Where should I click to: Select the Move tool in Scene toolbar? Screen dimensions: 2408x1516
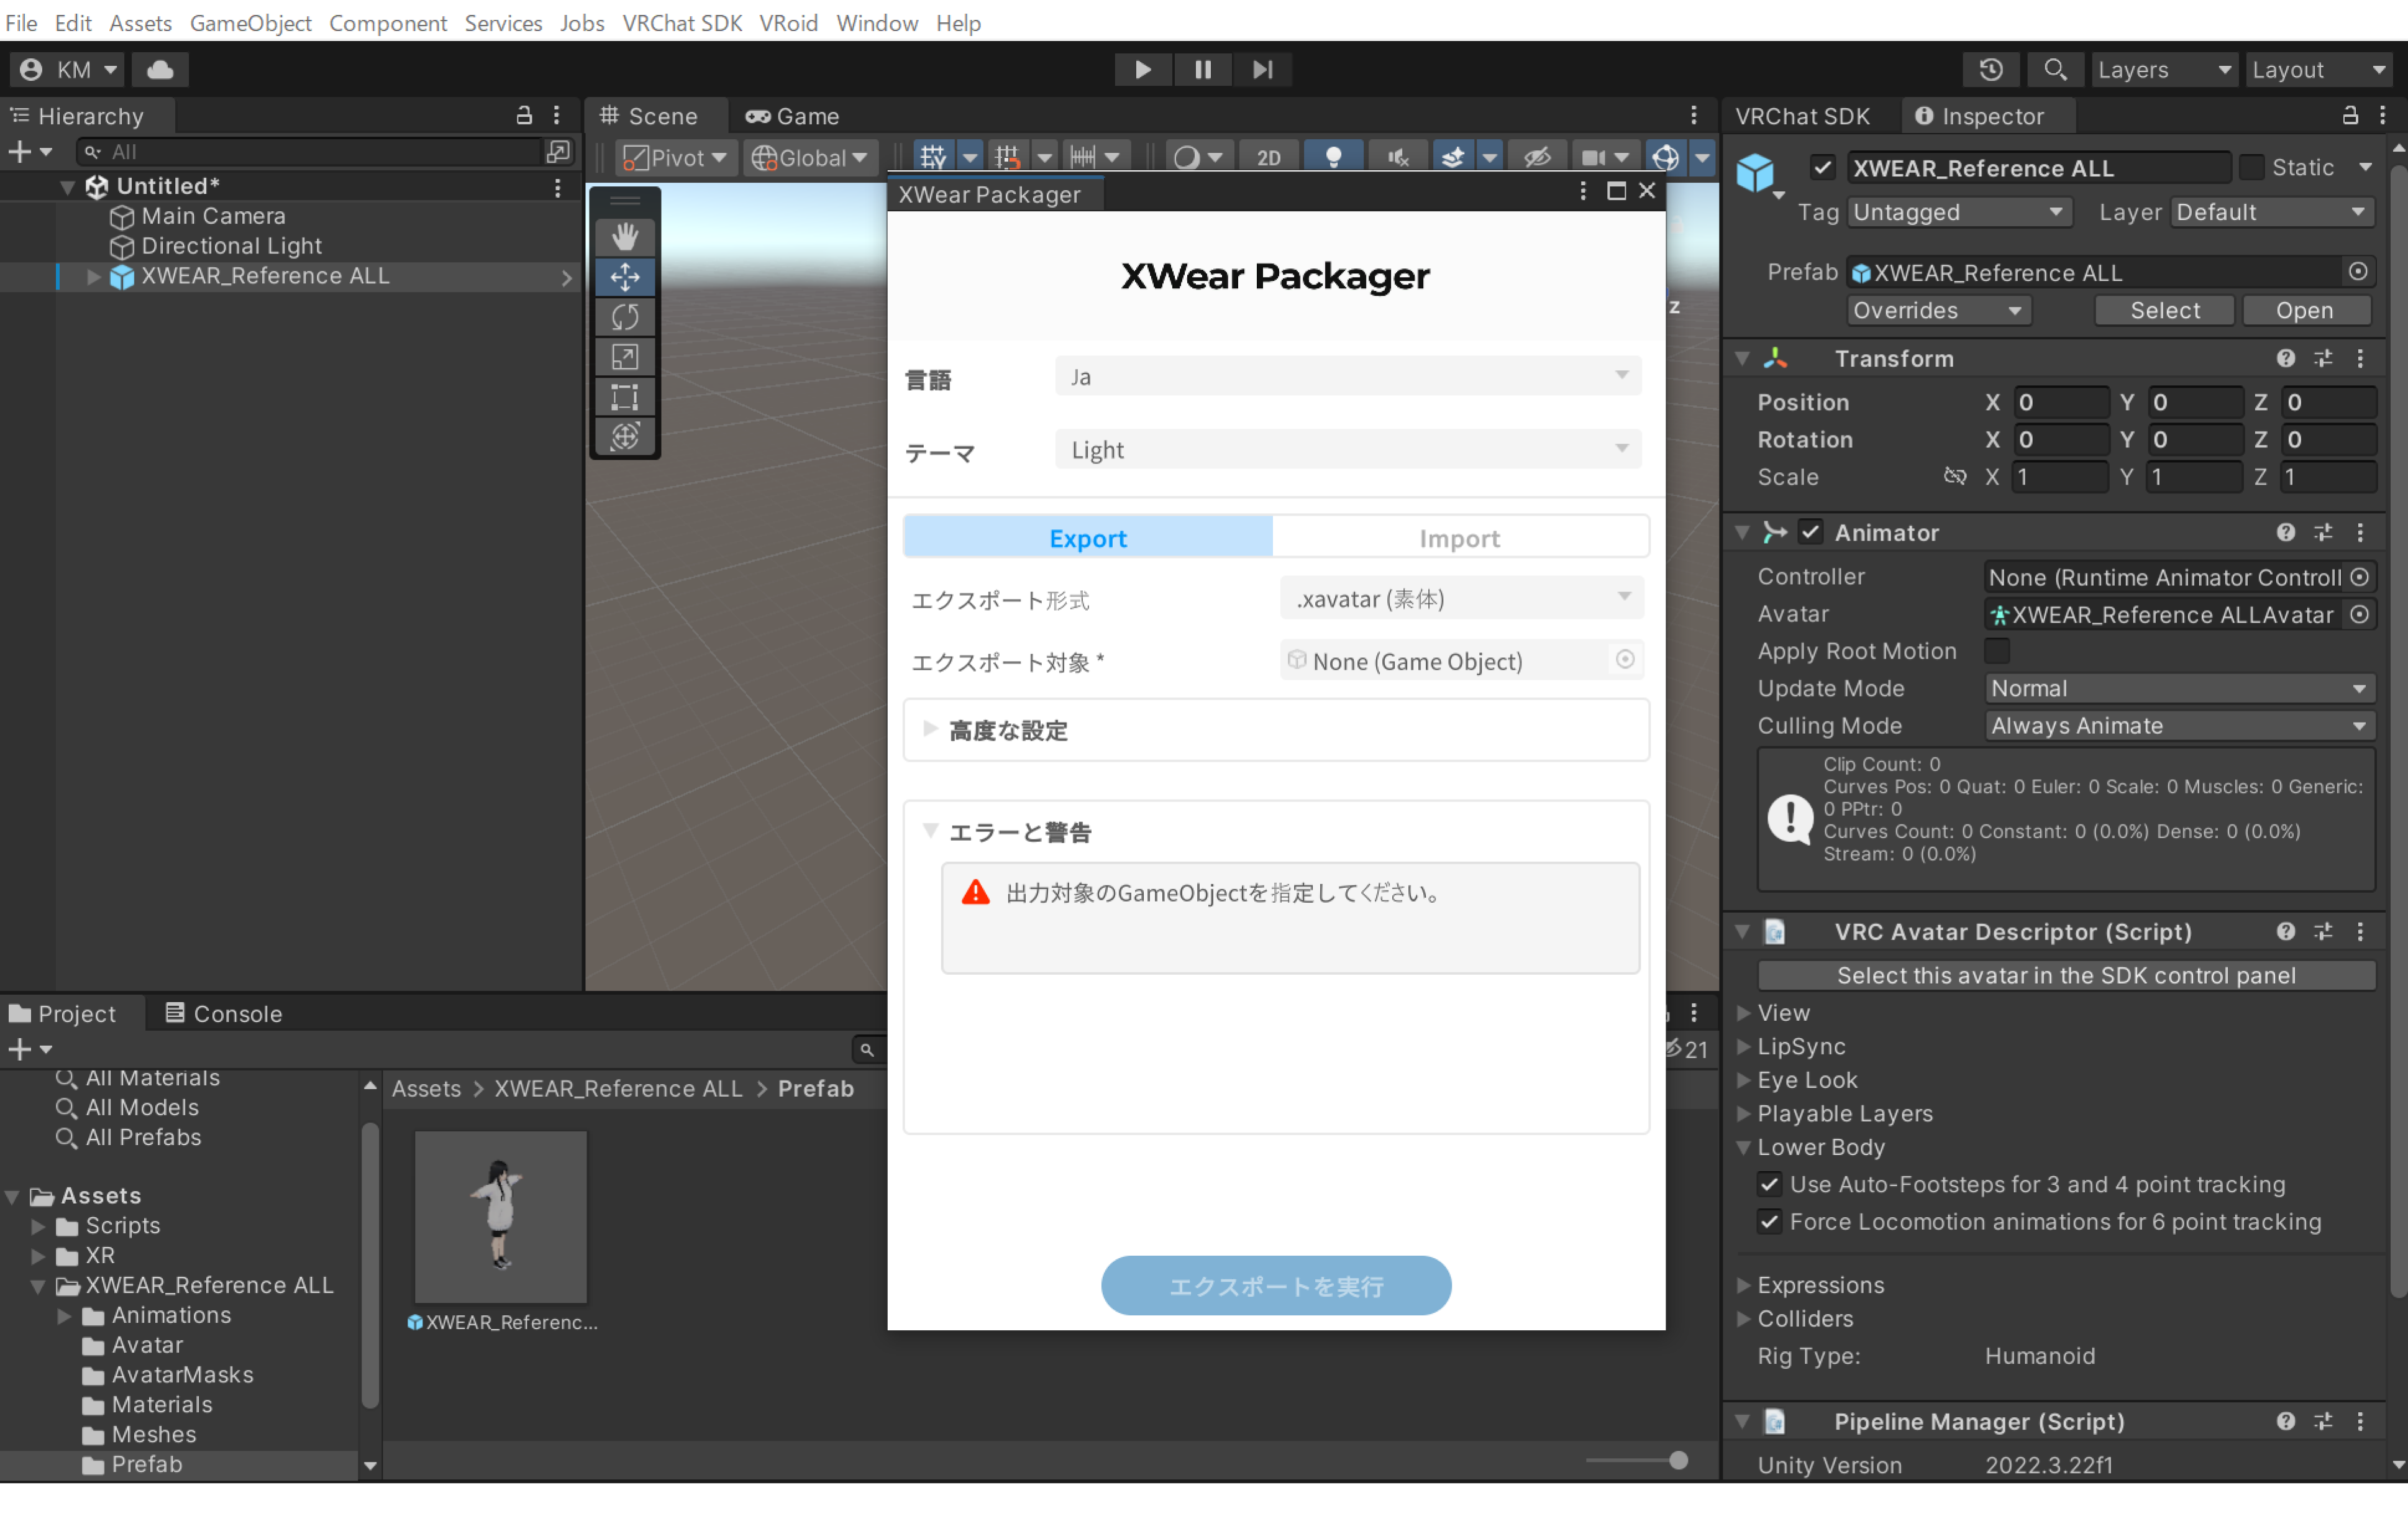click(625, 277)
